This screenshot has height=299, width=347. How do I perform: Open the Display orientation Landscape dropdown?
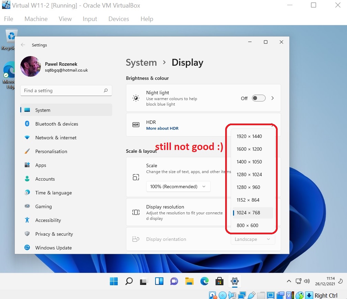(x=253, y=239)
